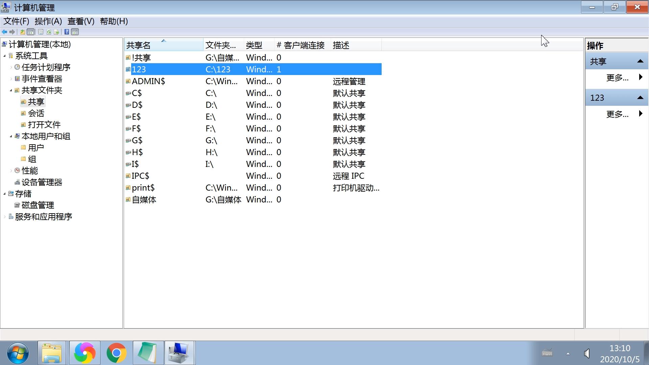Click the blue Help question mark icon
This screenshot has height=365, width=649.
pos(67,32)
